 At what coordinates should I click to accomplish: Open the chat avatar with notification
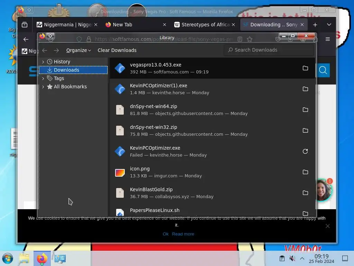pyautogui.click(x=325, y=189)
